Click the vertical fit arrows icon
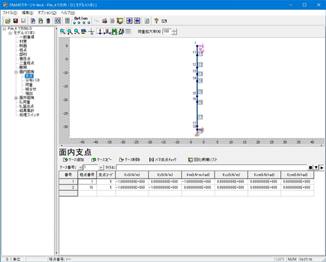The image size is (326, 262). pos(129,21)
